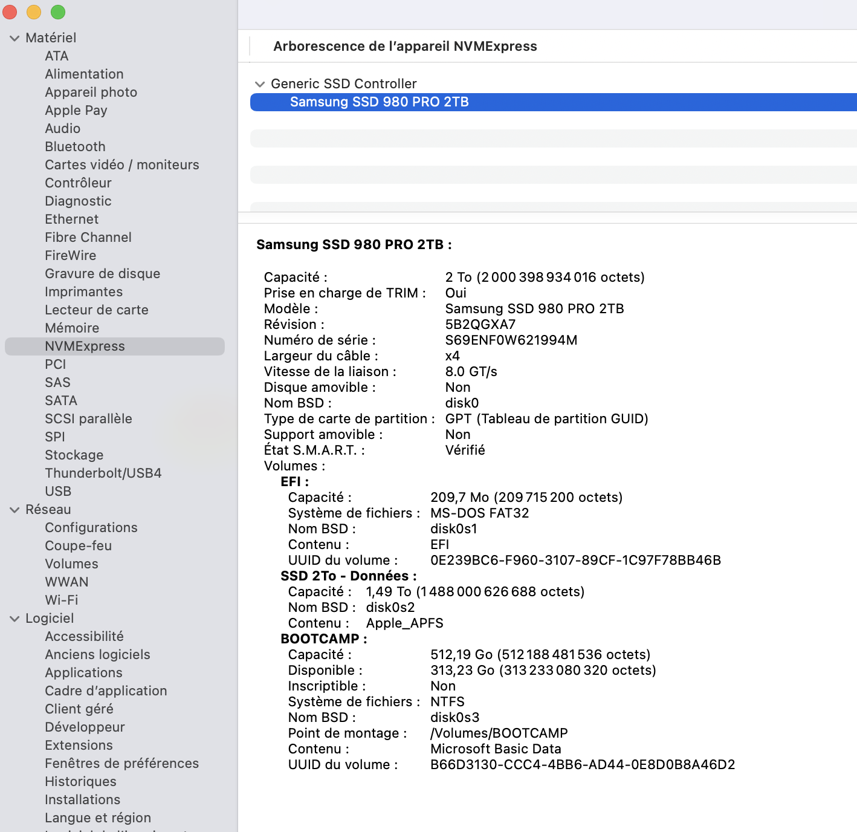Select the NVMExpress sidebar item
The height and width of the screenshot is (832, 857).
point(115,346)
